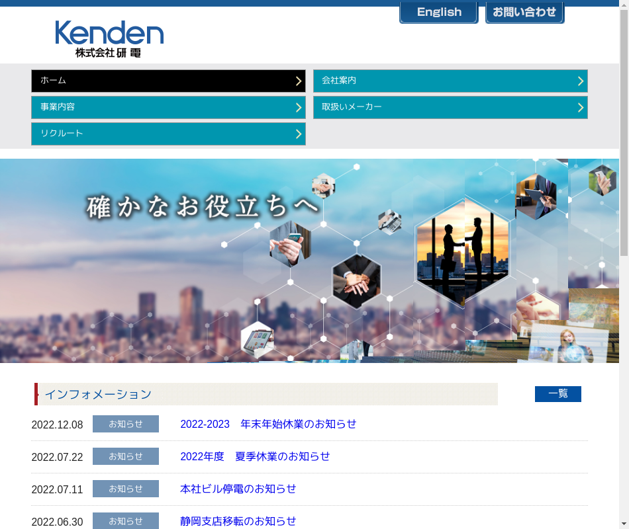Open the 会社案内 menu item

[450, 81]
